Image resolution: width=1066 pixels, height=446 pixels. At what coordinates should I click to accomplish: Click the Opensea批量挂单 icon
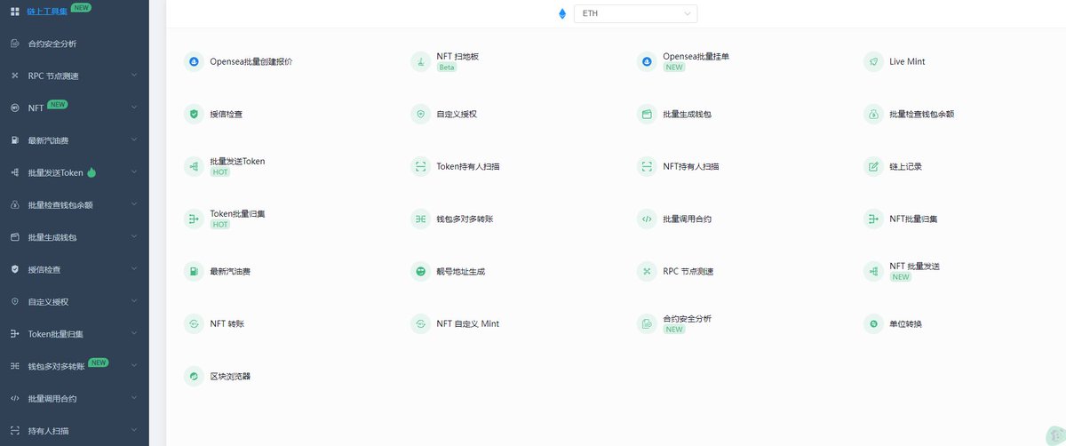[x=647, y=62]
